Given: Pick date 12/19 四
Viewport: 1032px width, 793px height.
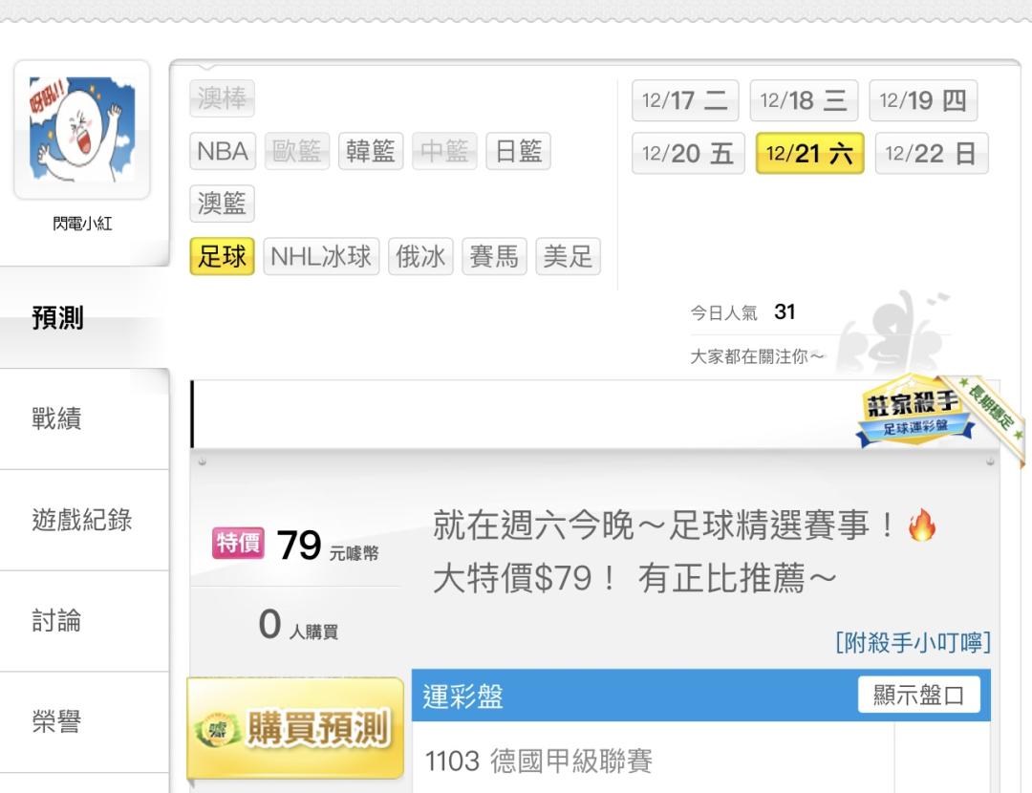Looking at the screenshot, I should 923,100.
